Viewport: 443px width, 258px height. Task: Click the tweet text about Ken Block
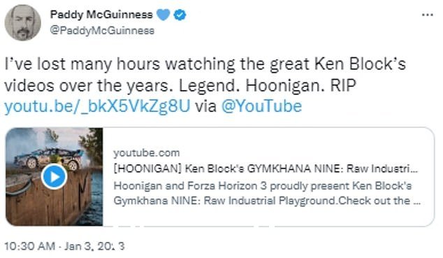[x=205, y=75]
